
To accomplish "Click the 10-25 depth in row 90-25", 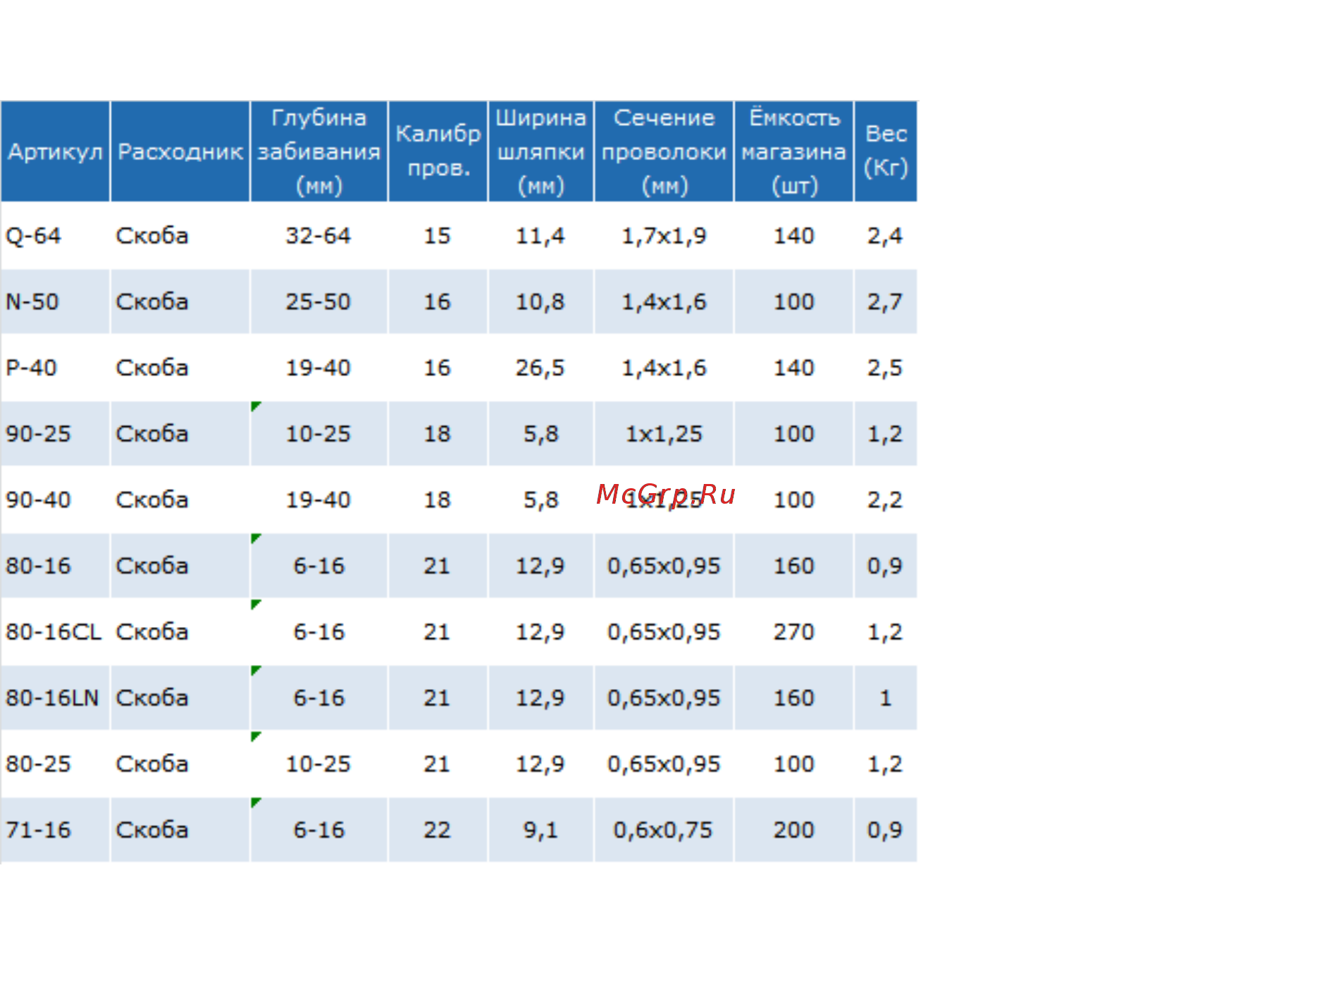I will pyautogui.click(x=318, y=433).
